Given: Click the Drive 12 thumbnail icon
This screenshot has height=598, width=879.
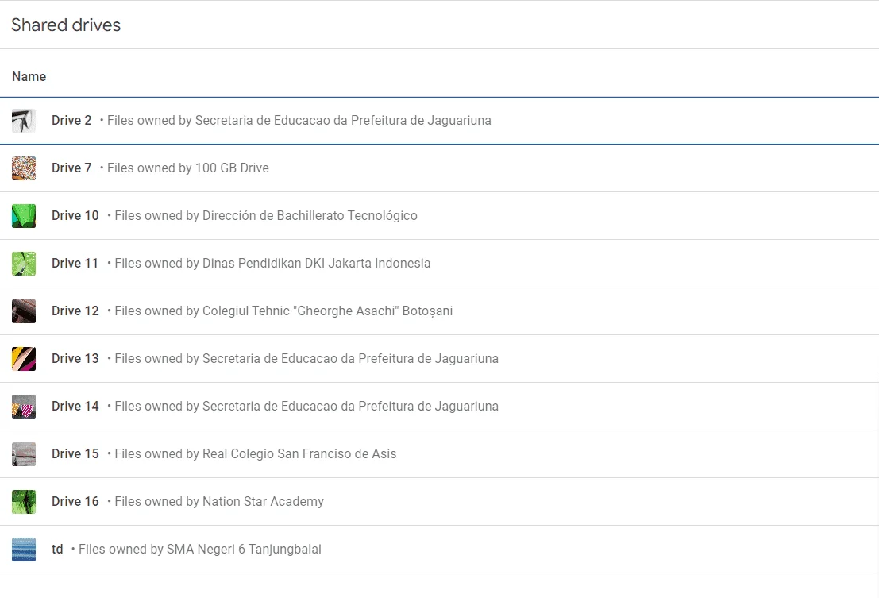Looking at the screenshot, I should tap(24, 311).
